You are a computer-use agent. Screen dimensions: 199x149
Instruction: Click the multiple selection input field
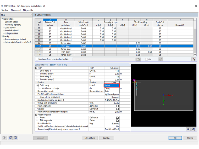104,59
